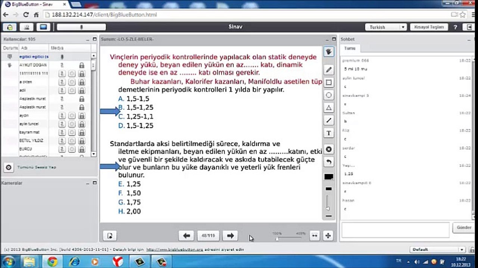Open the Default layout dropdown
This screenshot has height=268, width=478.
(437, 249)
